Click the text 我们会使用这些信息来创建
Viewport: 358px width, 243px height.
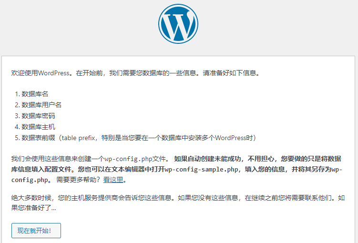click(x=51, y=159)
